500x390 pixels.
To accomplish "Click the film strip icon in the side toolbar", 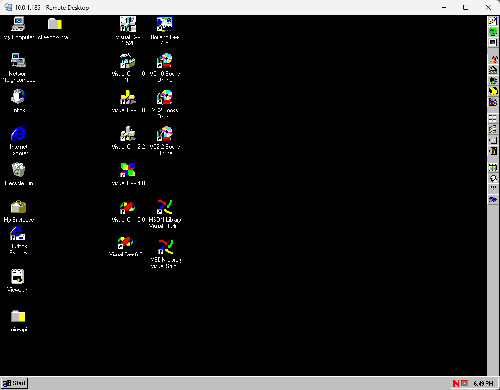I will [493, 167].
